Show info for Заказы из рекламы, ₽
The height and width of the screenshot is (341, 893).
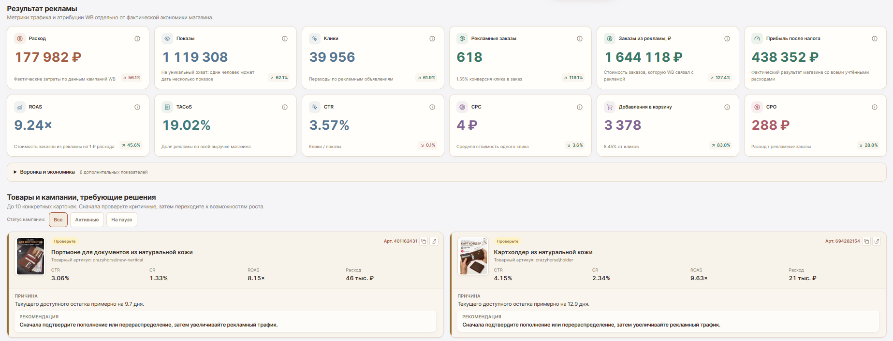pyautogui.click(x=727, y=39)
